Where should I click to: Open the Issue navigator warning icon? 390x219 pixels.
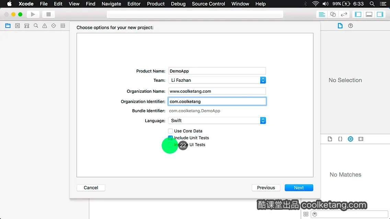(x=45, y=26)
